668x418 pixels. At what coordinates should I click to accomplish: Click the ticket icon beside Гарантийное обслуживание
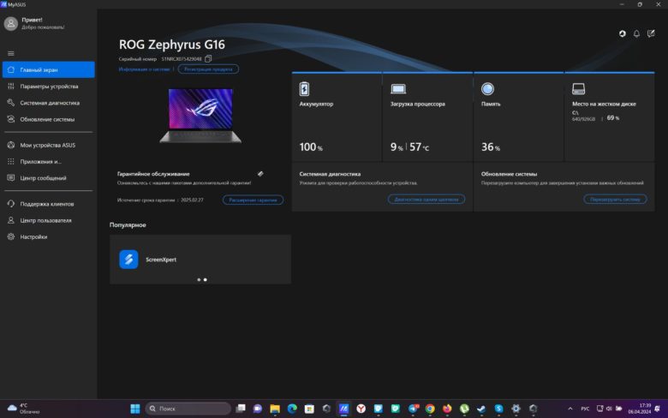point(260,173)
